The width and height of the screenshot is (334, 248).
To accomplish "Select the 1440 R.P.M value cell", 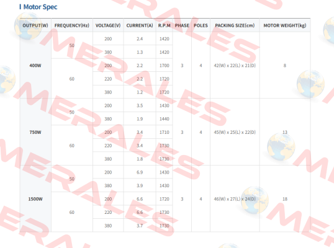I will point(165,119).
